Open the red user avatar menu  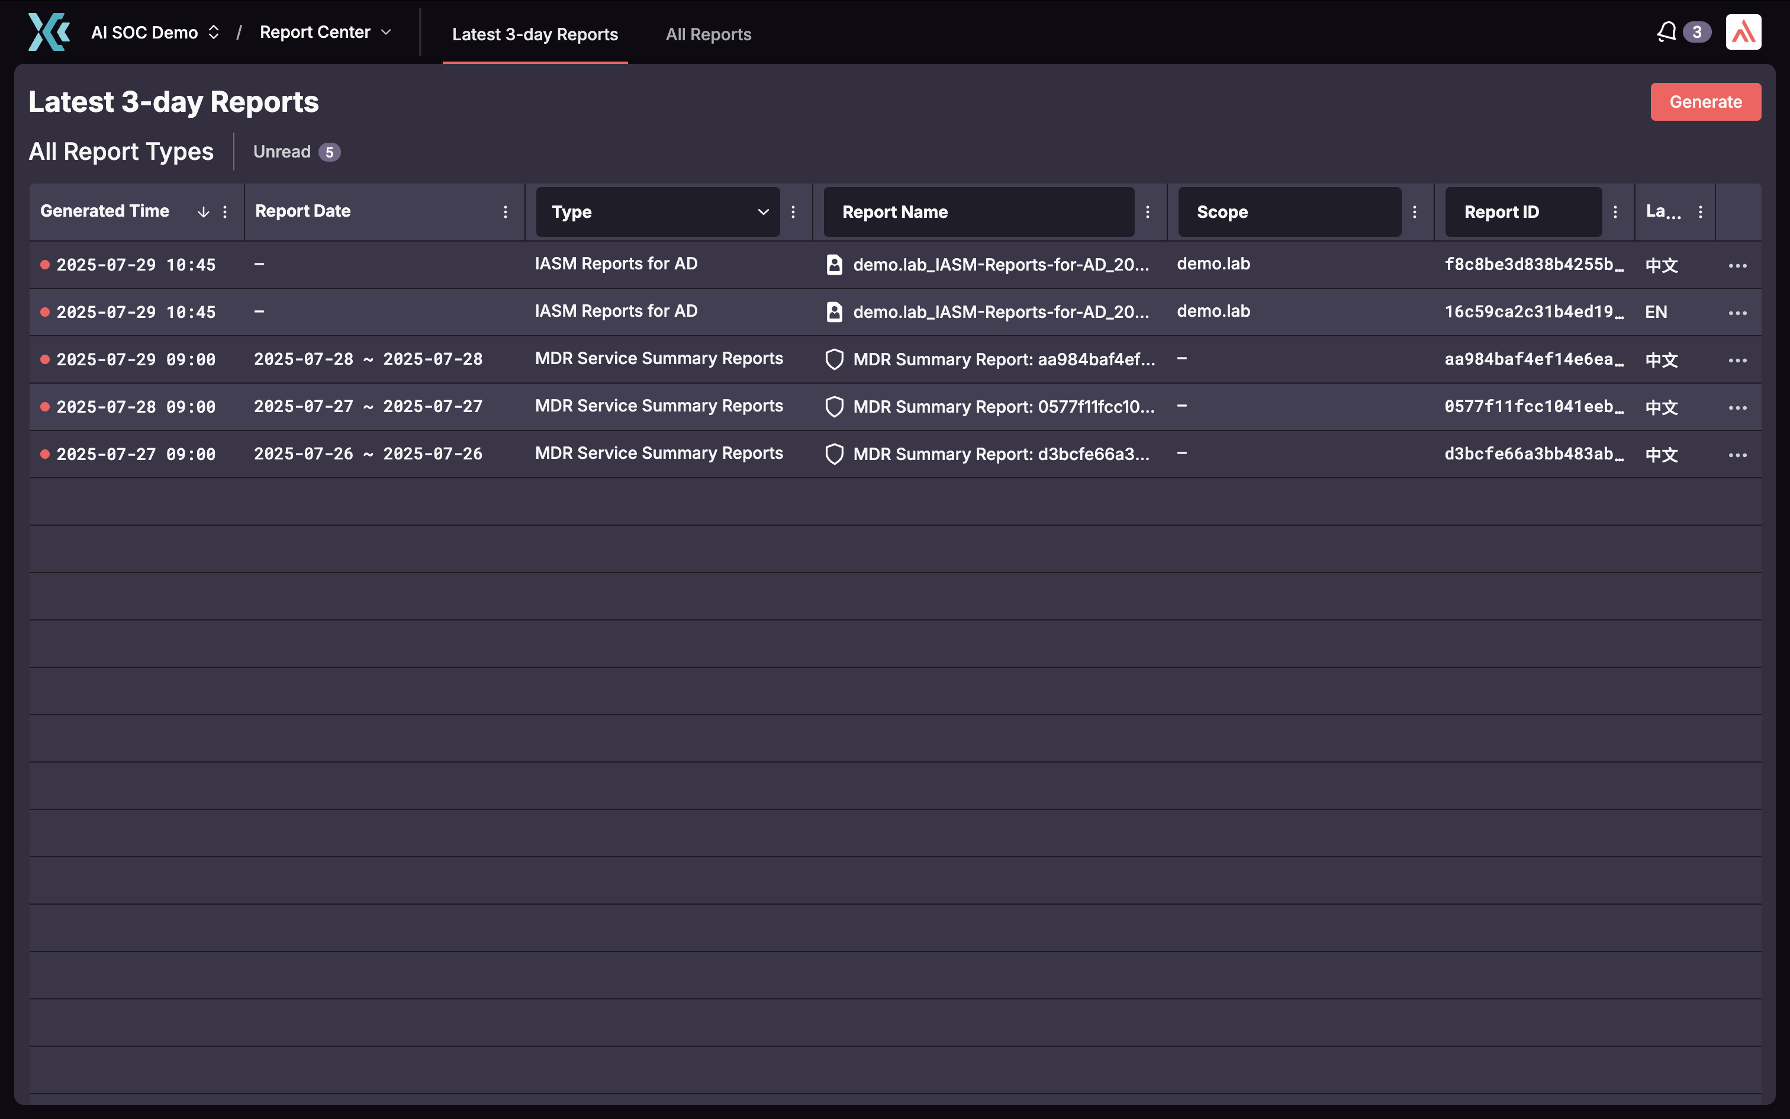click(1743, 32)
